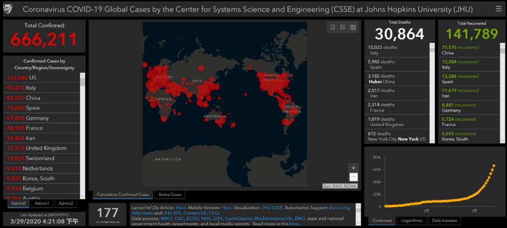Click the last yellow point on the chart
This screenshot has height=228, width=507.
click(x=494, y=166)
